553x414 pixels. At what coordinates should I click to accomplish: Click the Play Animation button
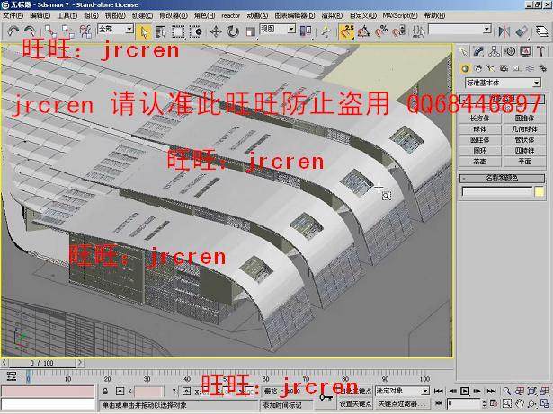465,391
